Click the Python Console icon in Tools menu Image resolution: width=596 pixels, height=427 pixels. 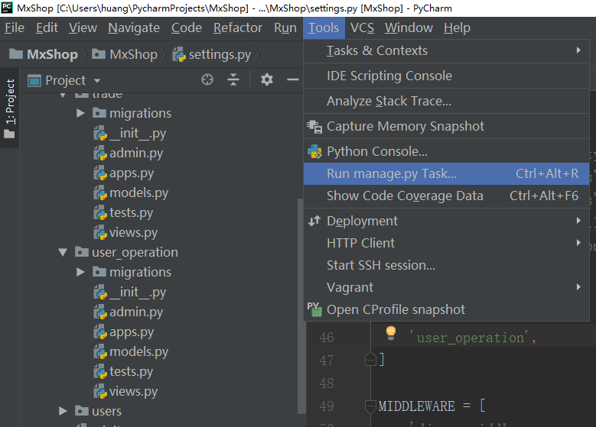(x=314, y=151)
